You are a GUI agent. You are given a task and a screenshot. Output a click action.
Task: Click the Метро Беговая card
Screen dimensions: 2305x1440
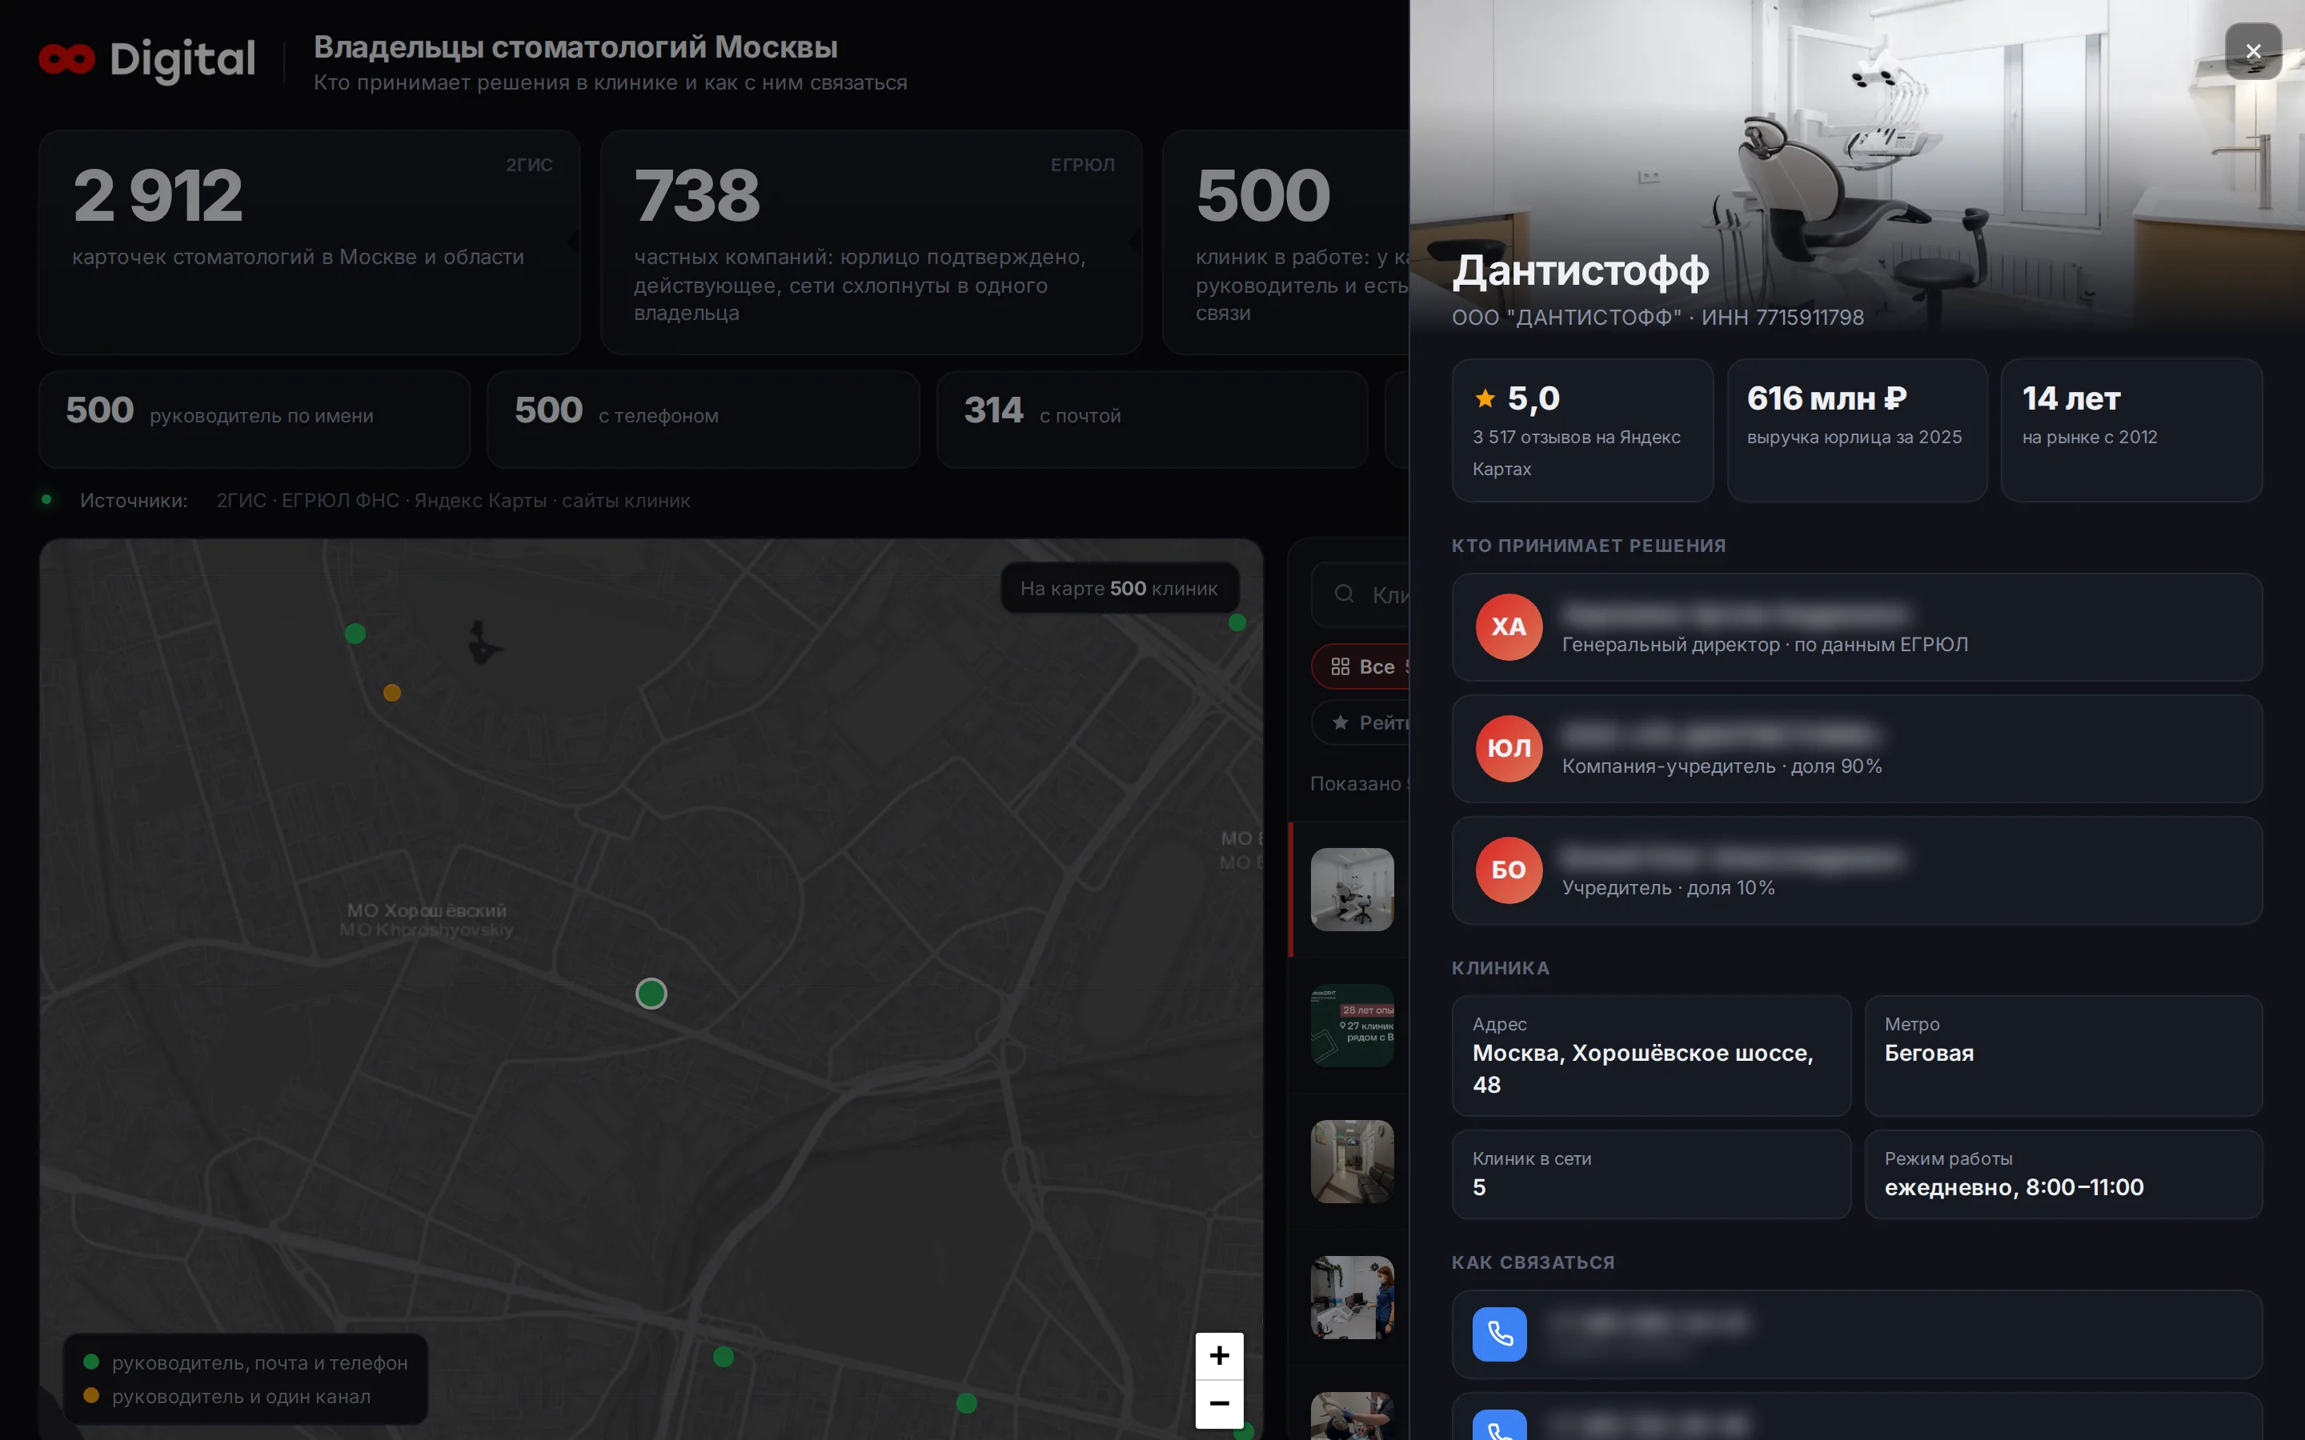pyautogui.click(x=2063, y=1056)
